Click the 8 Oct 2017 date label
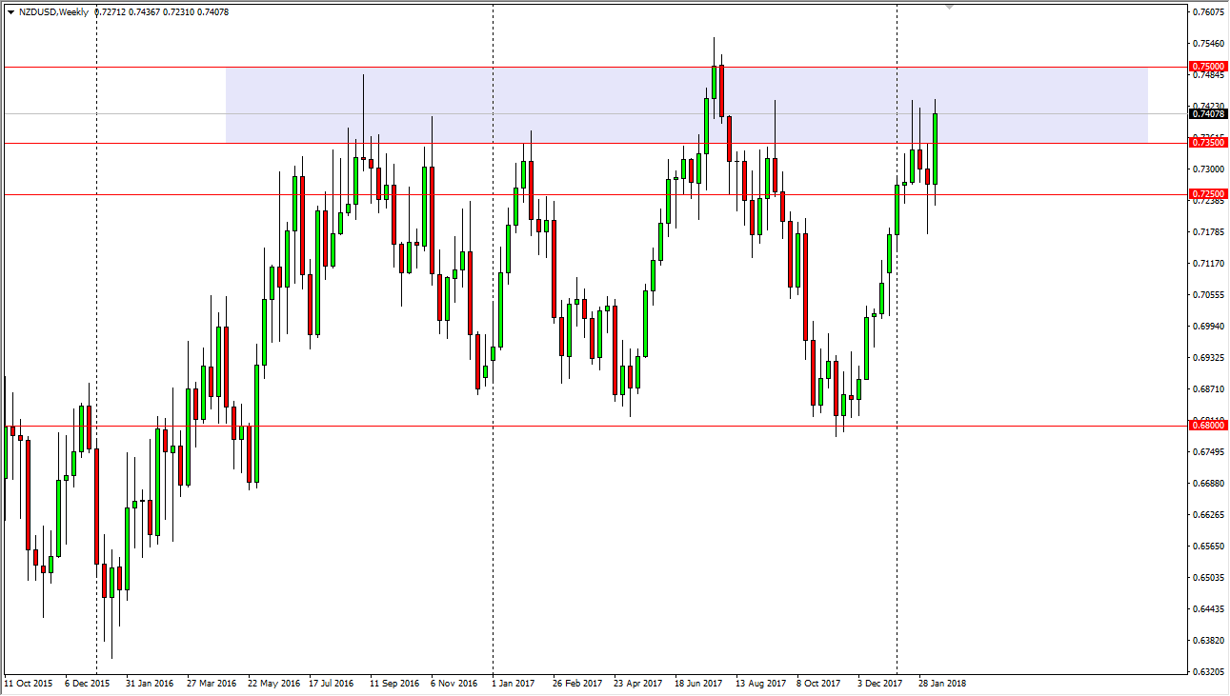The height and width of the screenshot is (696, 1230). (x=819, y=684)
